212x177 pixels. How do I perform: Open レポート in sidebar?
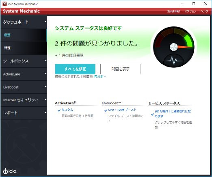[24, 113]
